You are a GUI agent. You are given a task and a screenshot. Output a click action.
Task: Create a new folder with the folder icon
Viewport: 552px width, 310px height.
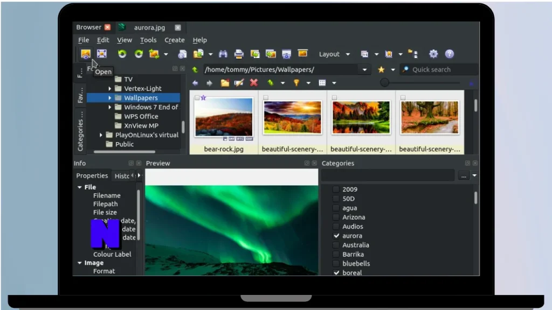click(x=225, y=83)
